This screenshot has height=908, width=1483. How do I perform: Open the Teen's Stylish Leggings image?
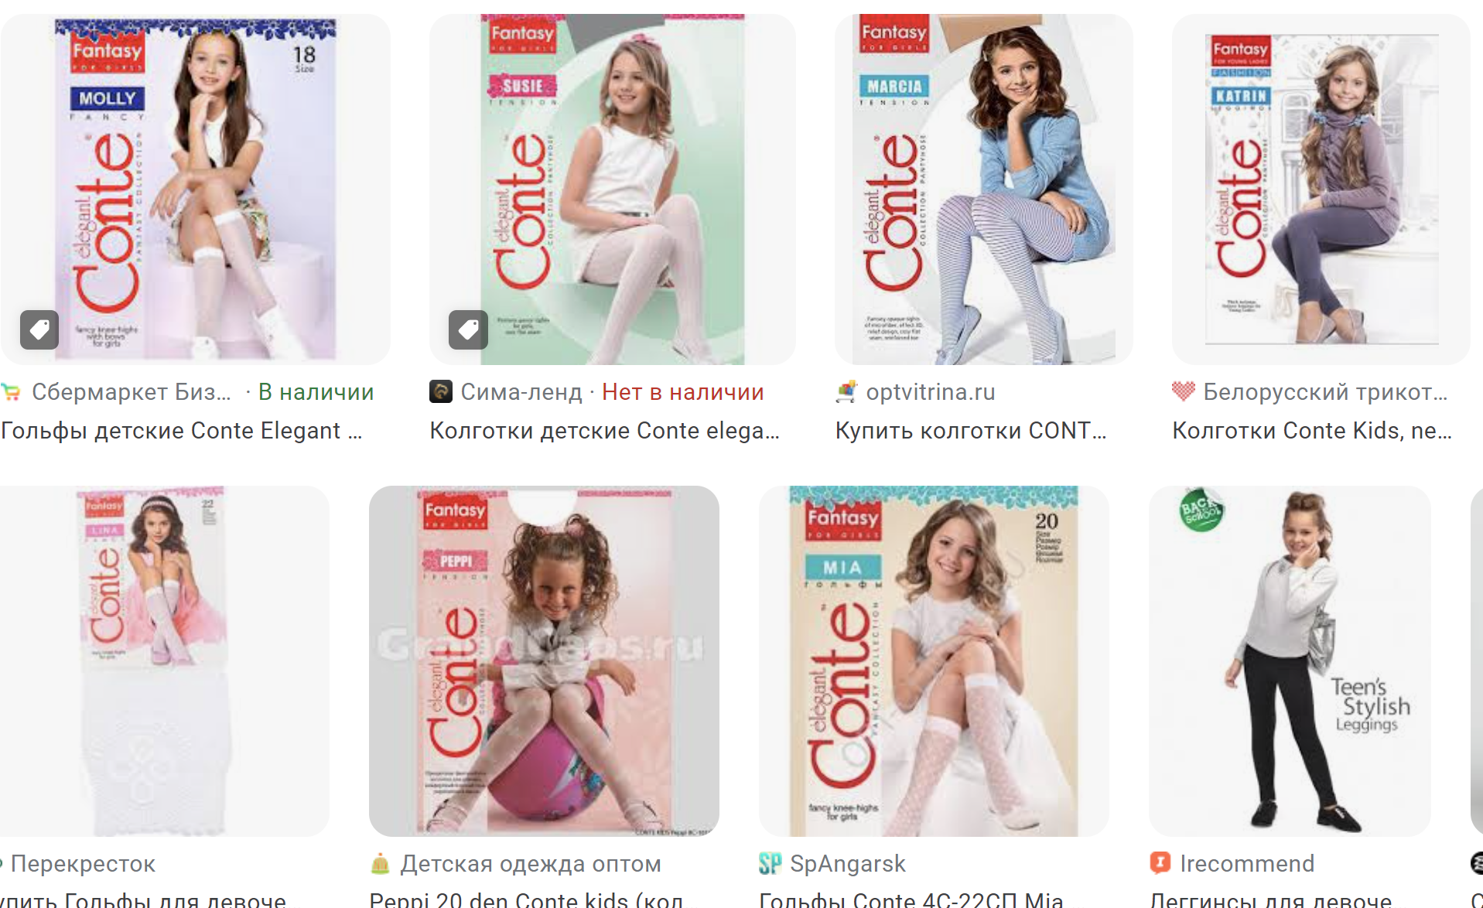[1290, 661]
